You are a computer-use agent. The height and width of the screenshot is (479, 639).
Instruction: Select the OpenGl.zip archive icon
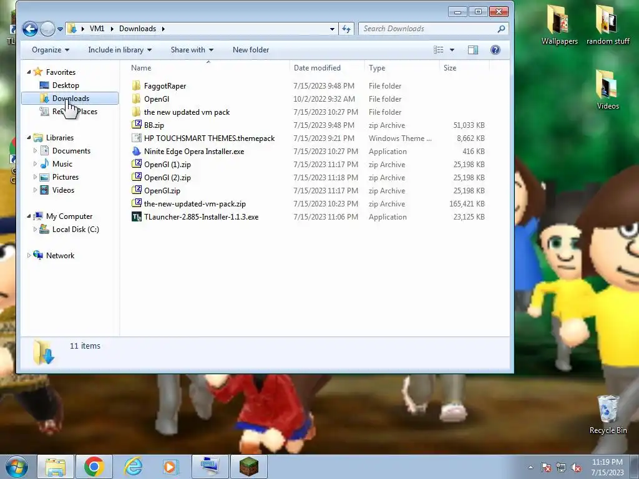(x=137, y=190)
